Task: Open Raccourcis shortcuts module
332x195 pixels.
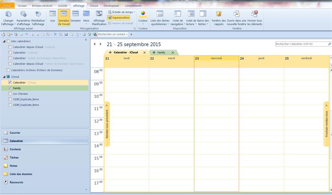Action: 45,182
